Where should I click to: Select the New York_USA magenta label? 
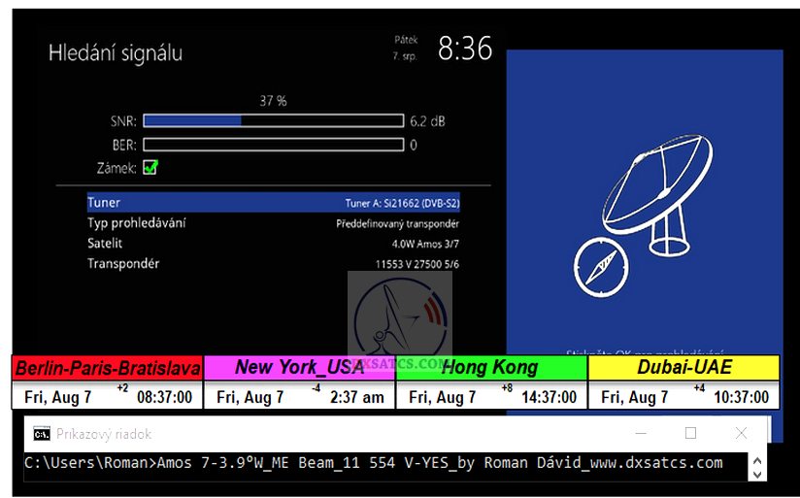pyautogui.click(x=299, y=368)
